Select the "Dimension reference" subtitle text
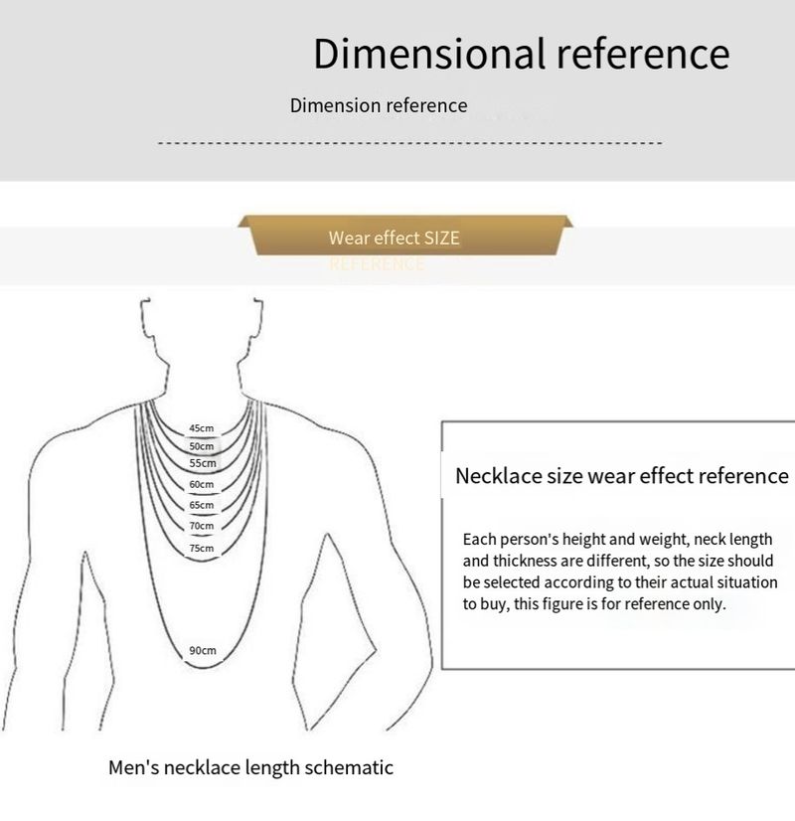 [x=378, y=105]
